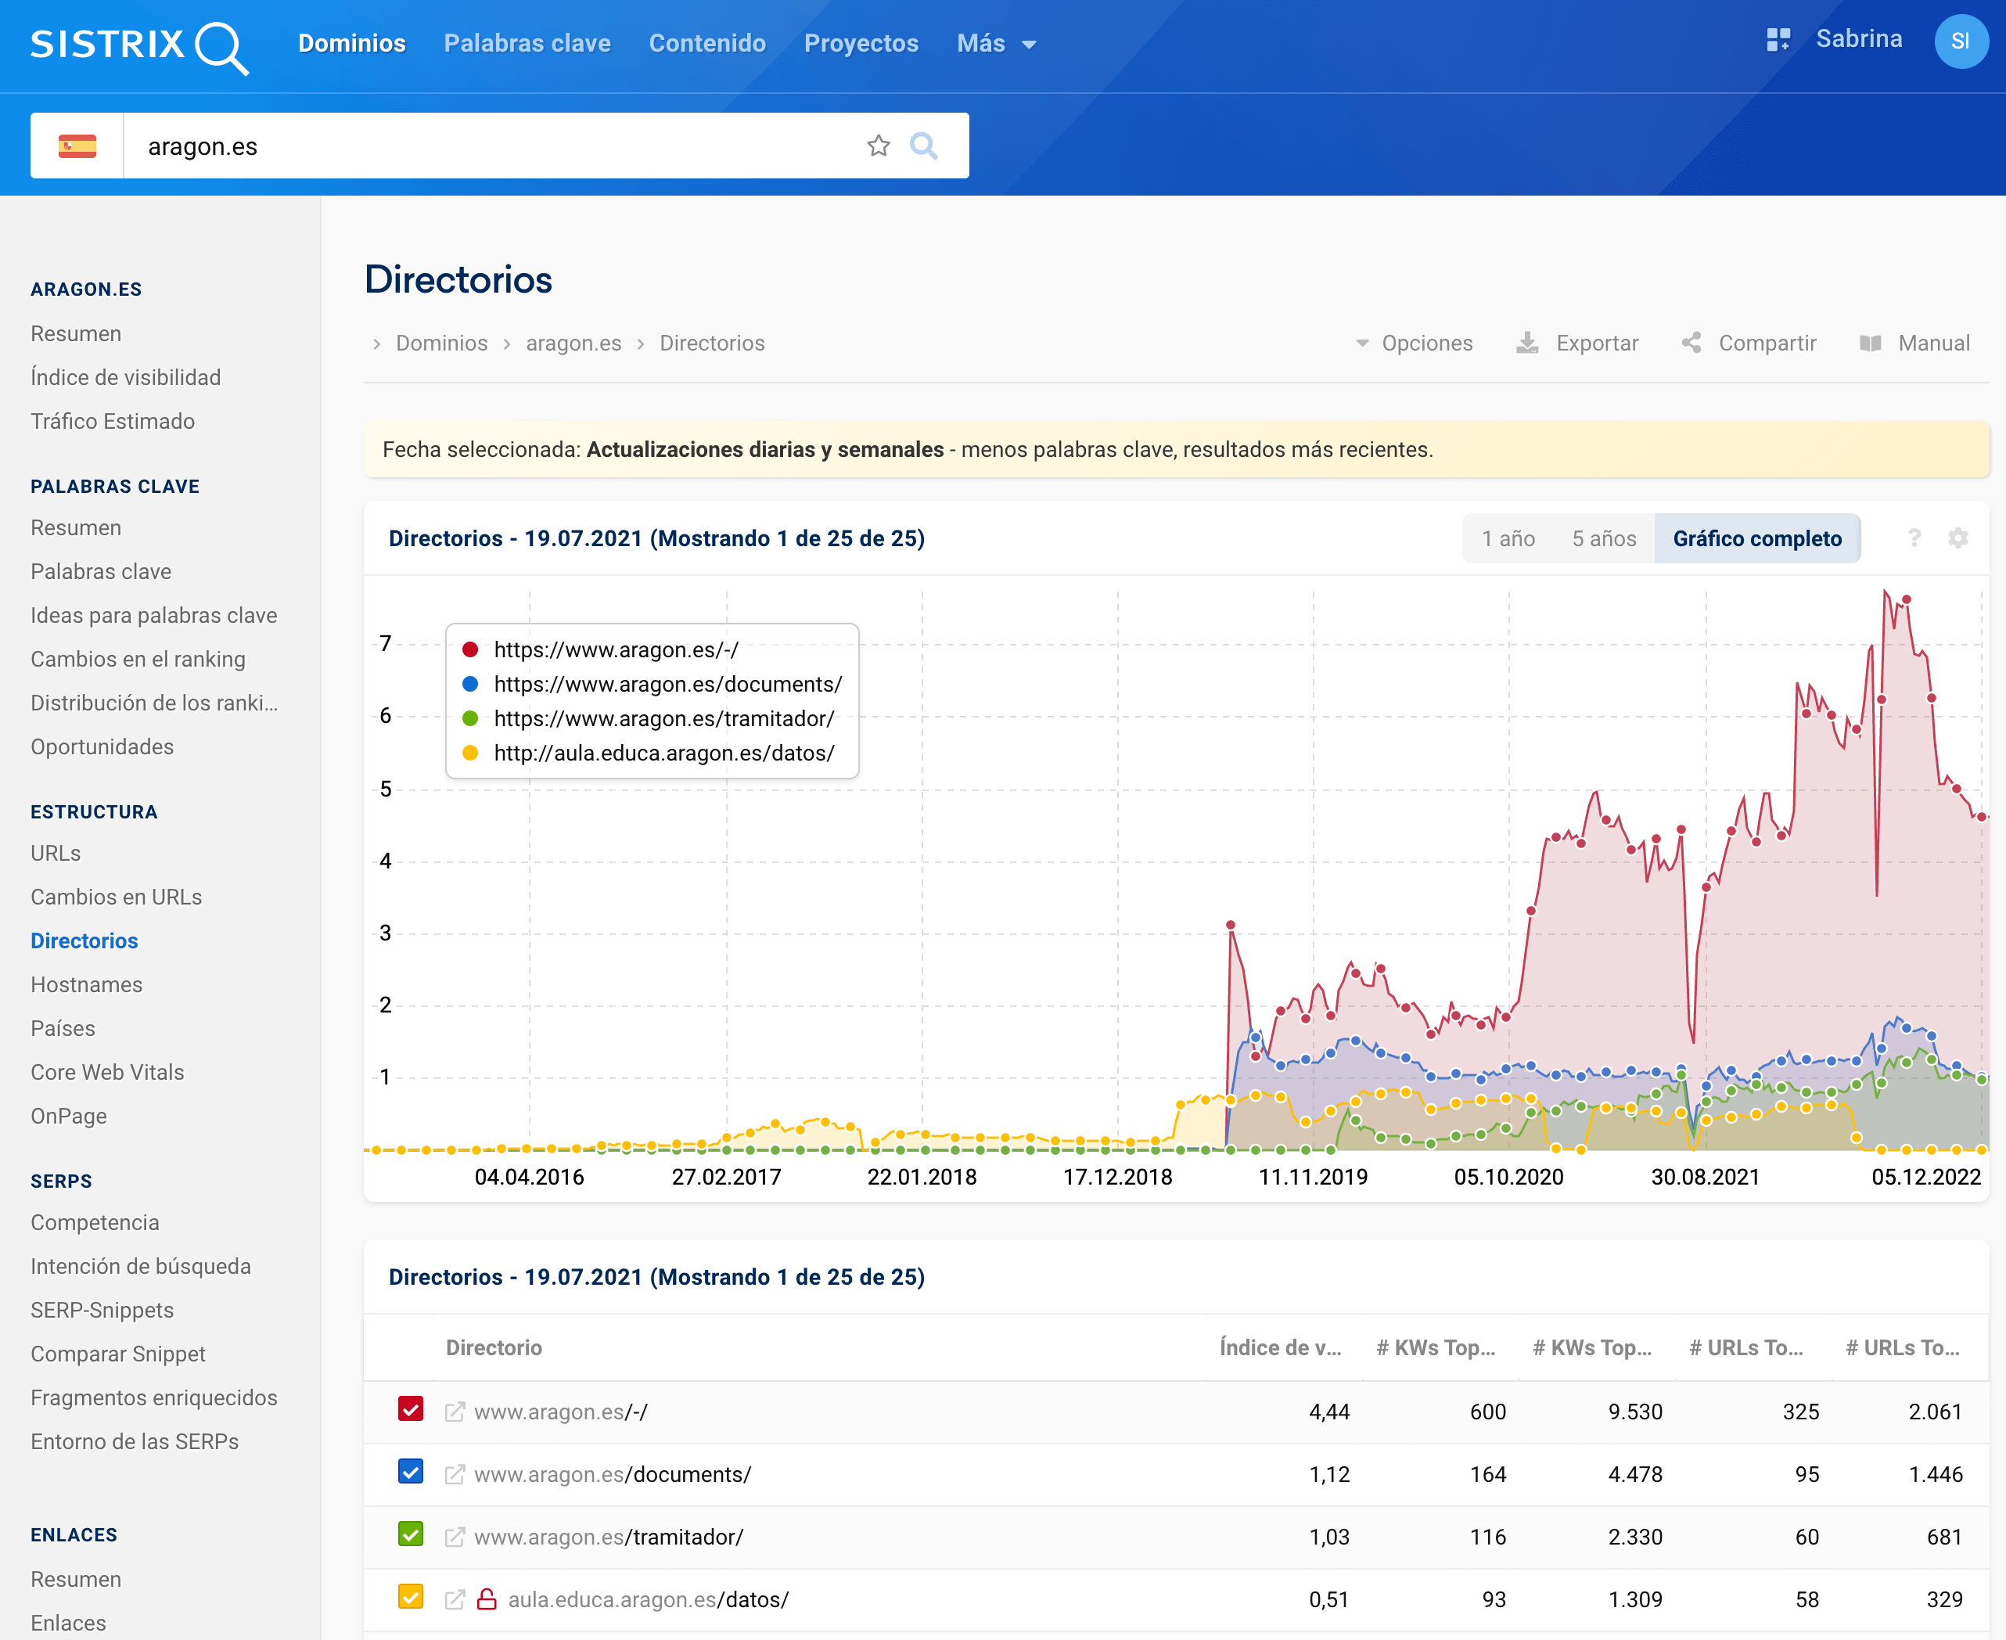
Task: Open Hostnames in the sidebar
Action: 87,984
